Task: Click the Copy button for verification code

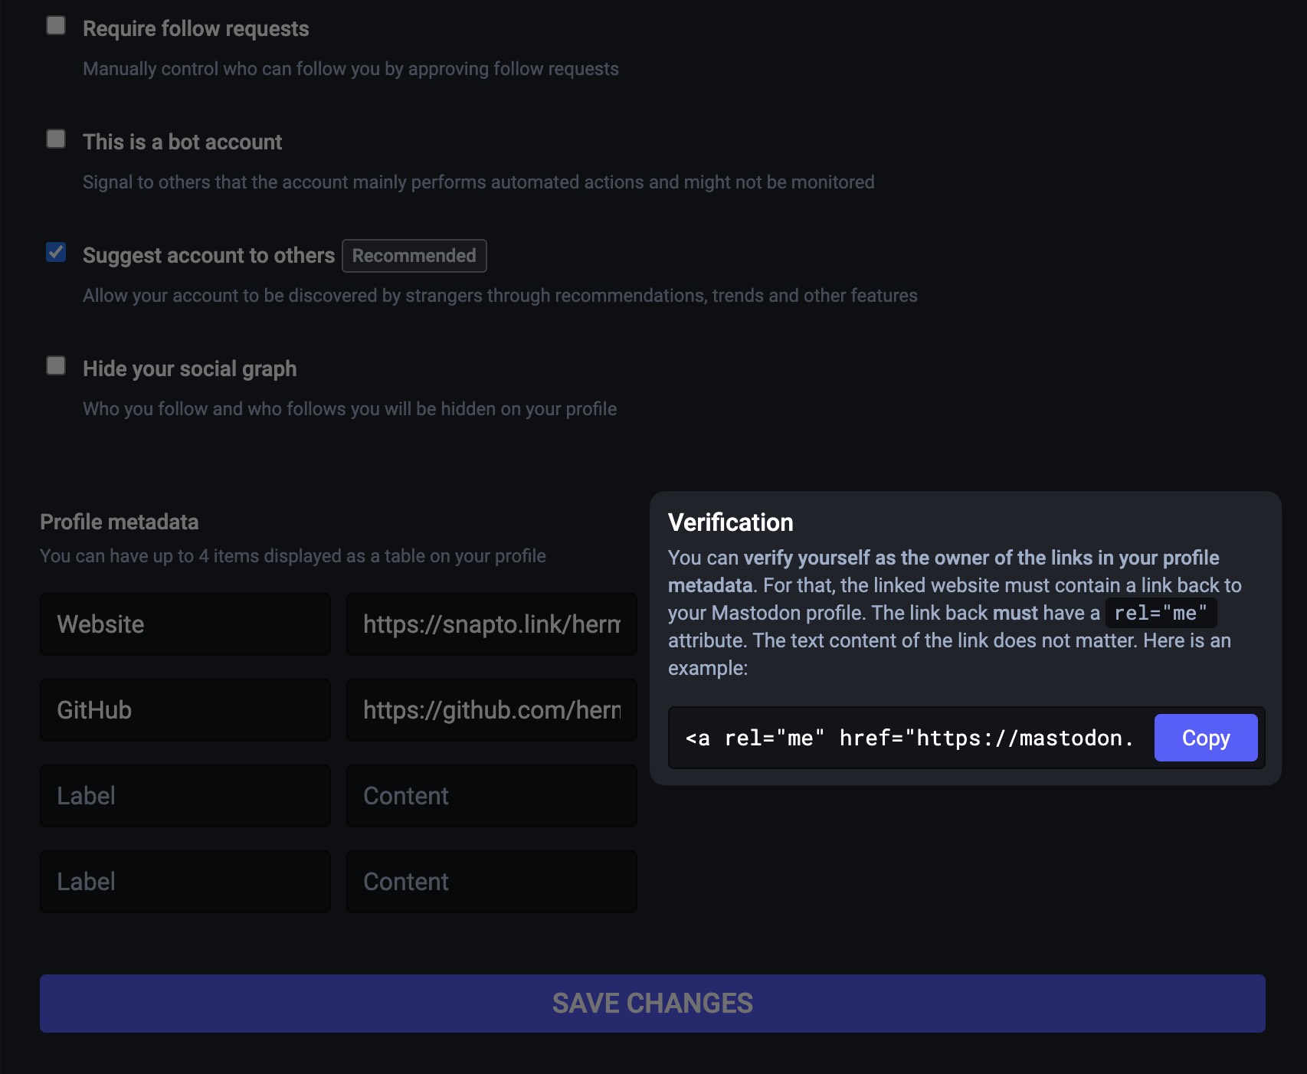Action: (x=1205, y=737)
